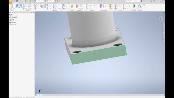Create a work Point
This screenshot has height=98, width=174.
(82, 7)
